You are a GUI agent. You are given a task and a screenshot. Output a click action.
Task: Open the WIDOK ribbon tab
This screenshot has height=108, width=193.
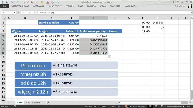coord(103,6)
